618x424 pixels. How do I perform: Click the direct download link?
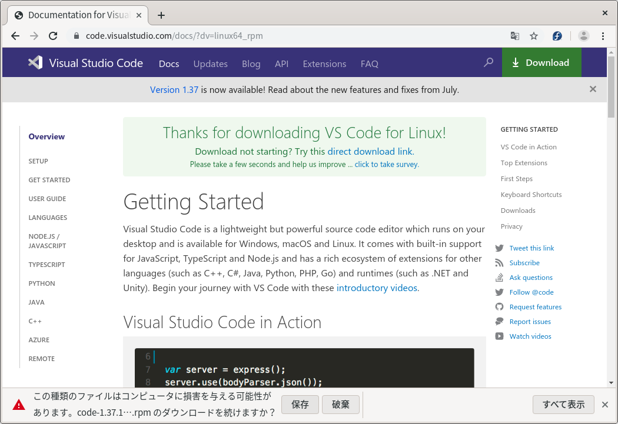tap(370, 152)
